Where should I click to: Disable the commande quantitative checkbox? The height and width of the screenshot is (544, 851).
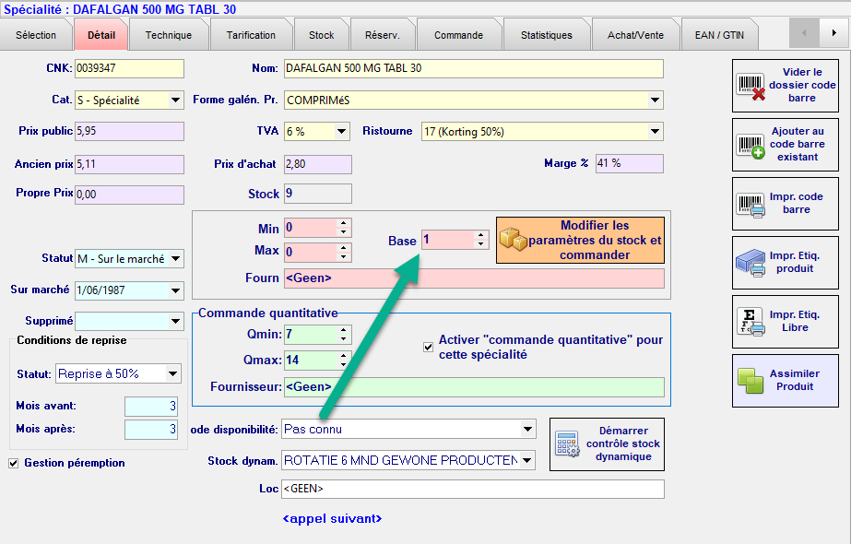pos(428,347)
